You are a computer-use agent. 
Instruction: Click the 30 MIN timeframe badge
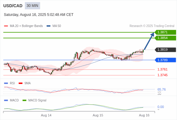click(32, 6)
